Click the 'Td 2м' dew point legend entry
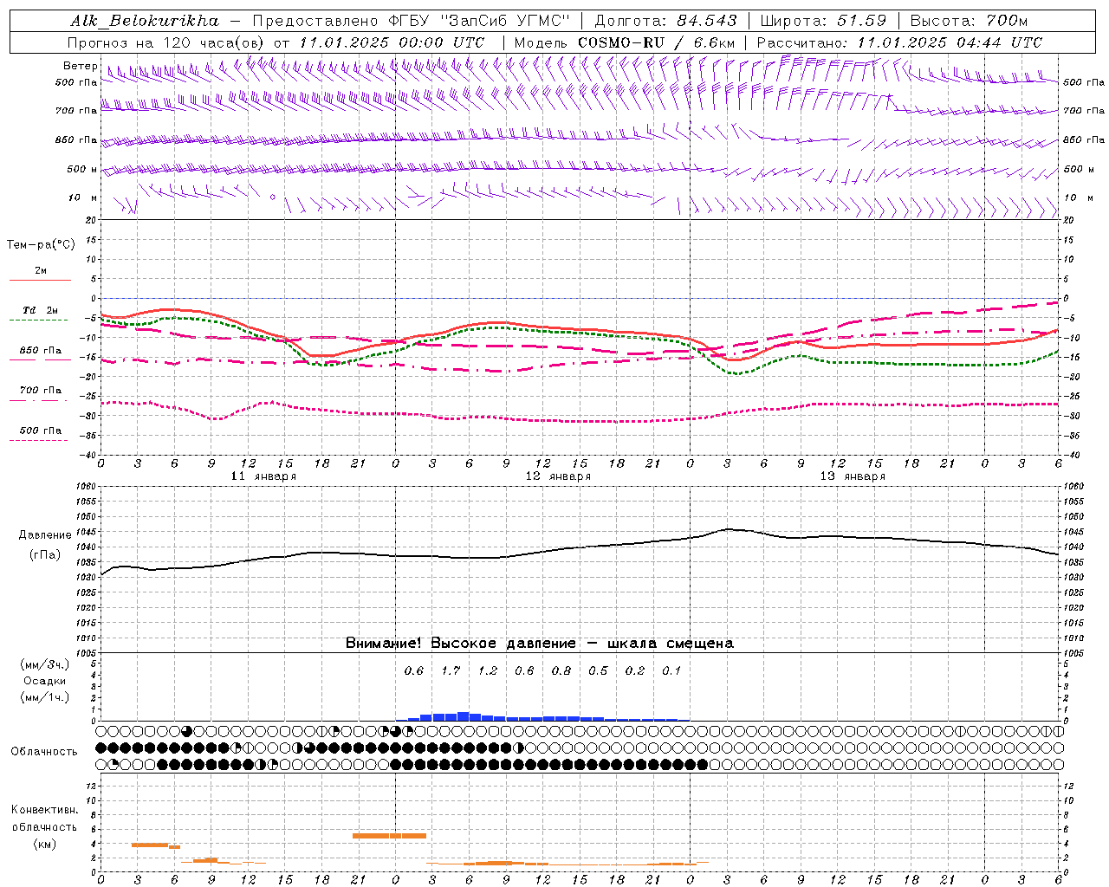The height and width of the screenshot is (887, 1109). 40,310
